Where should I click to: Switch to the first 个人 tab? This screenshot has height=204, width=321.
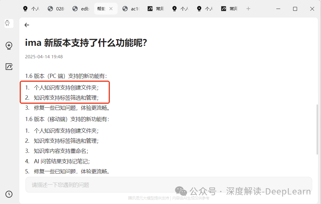pyautogui.click(x=31, y=9)
